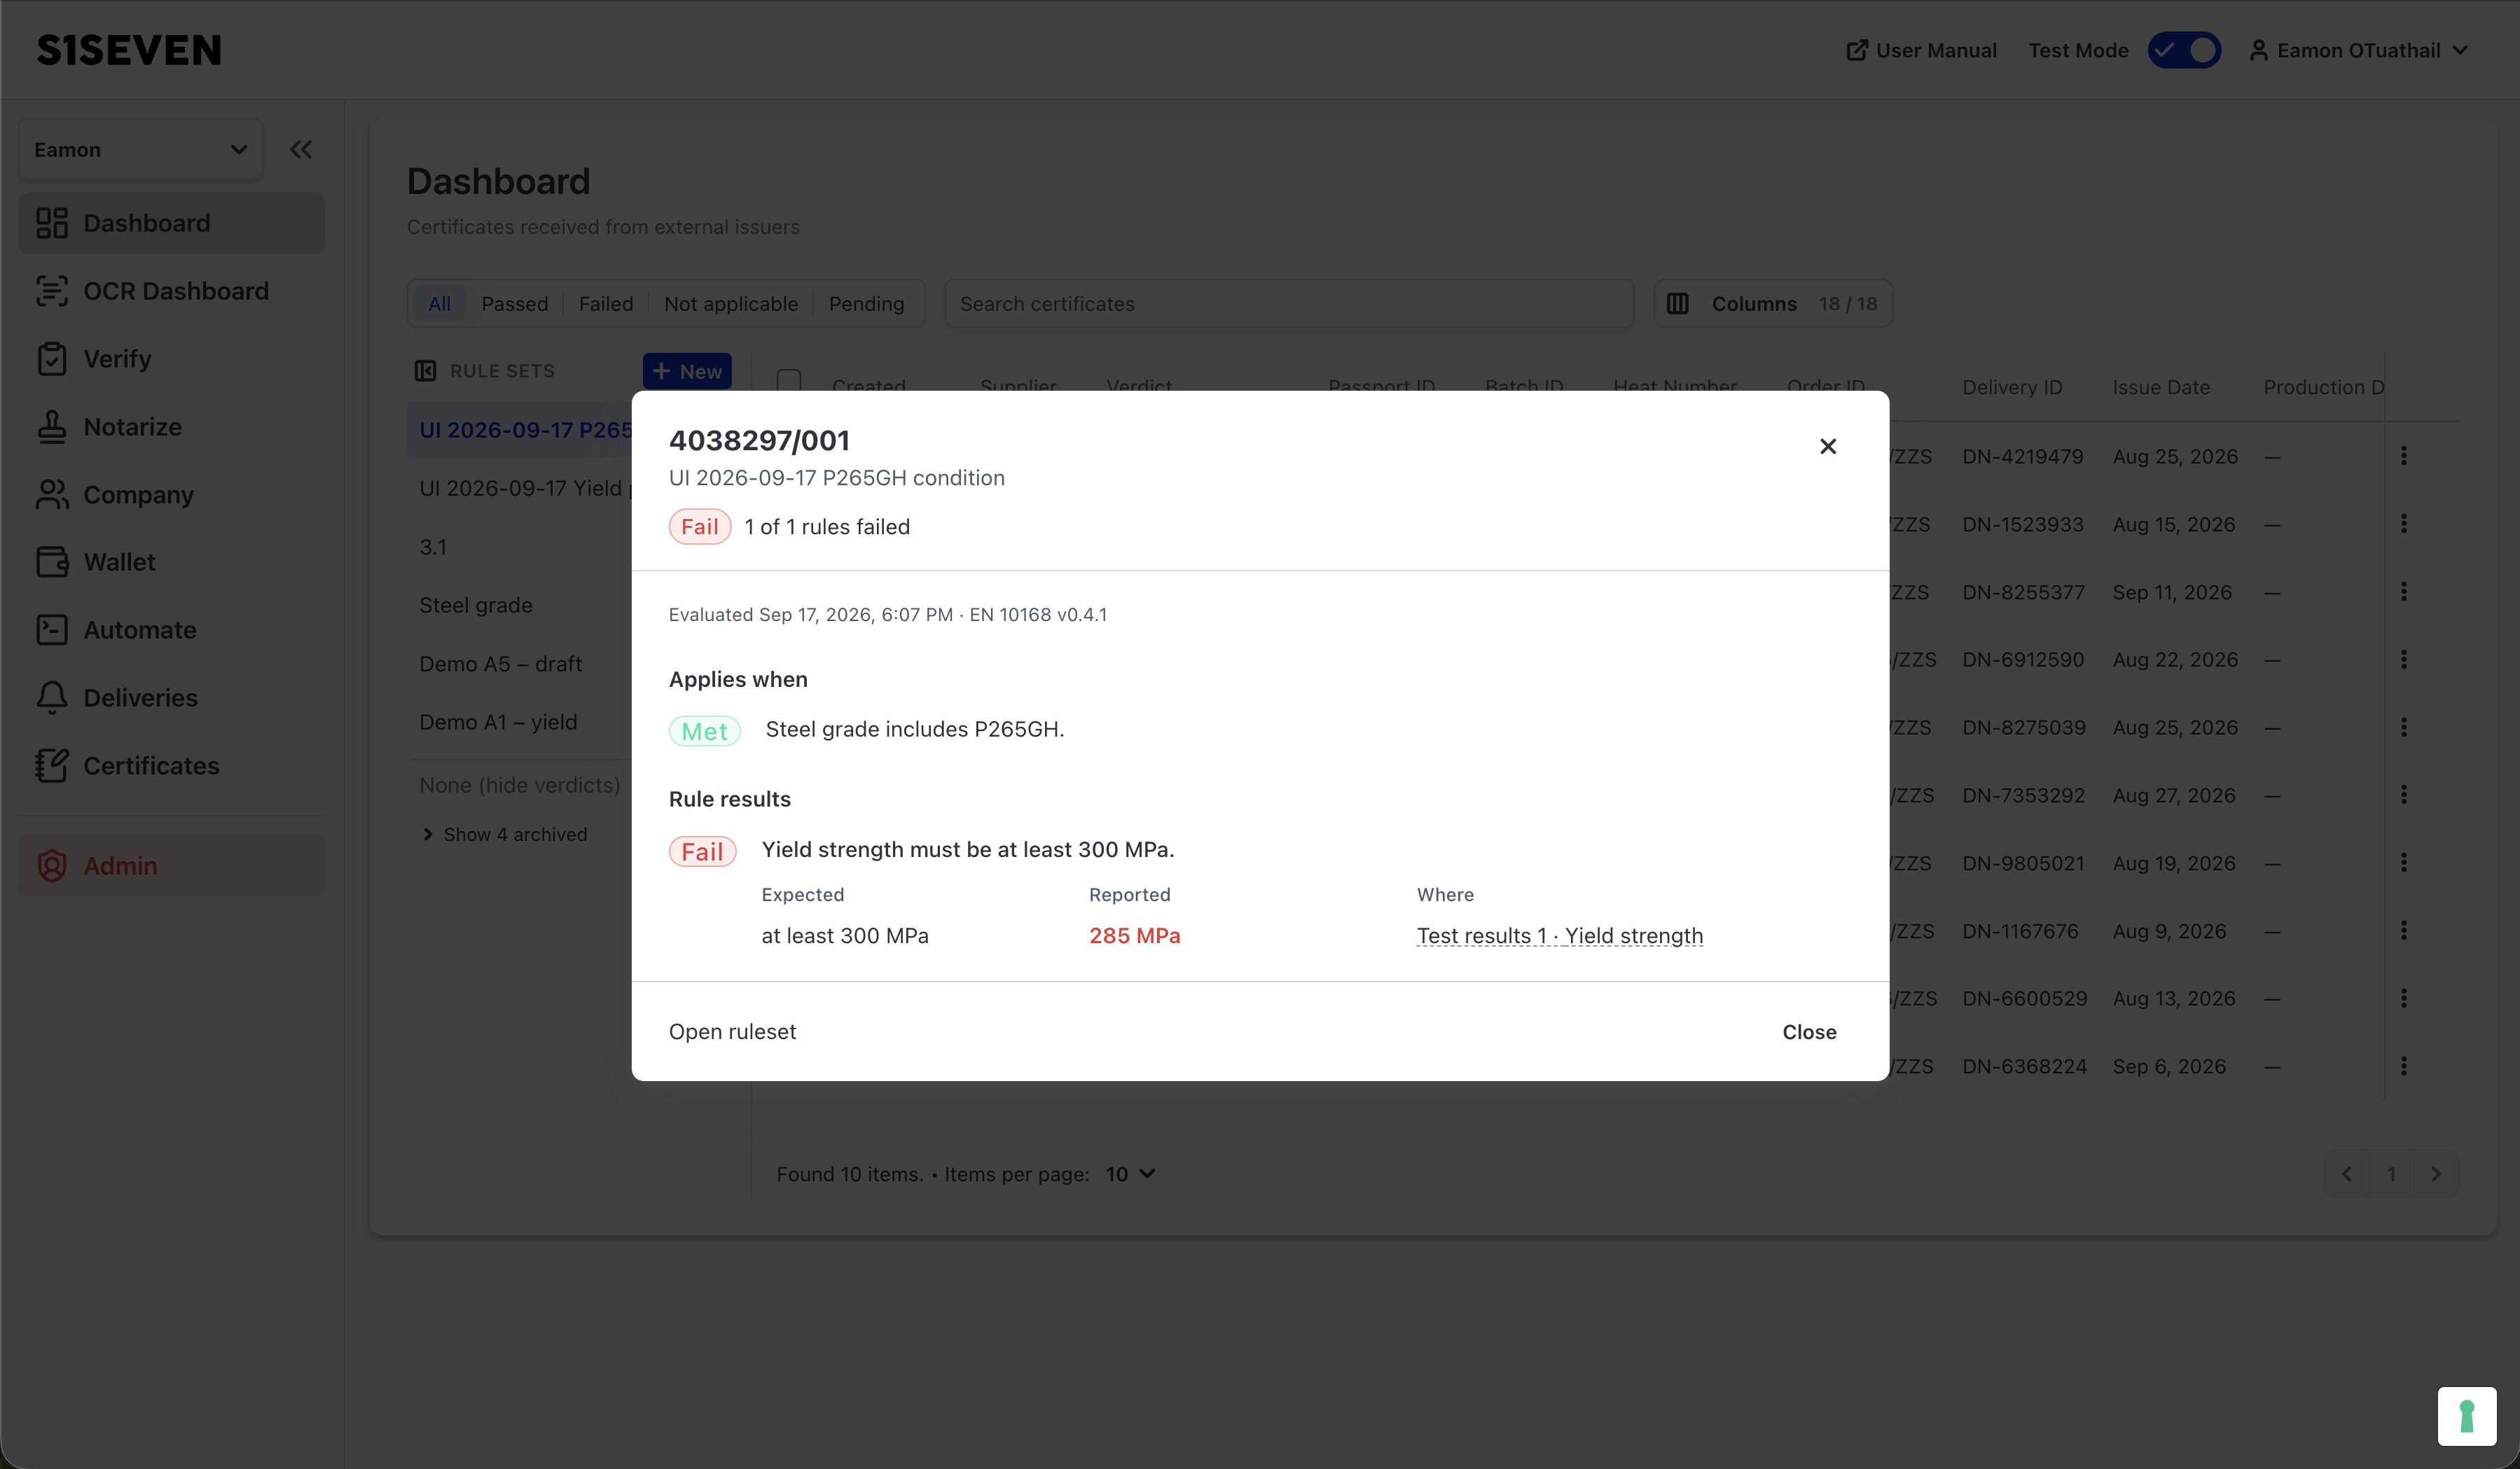The width and height of the screenshot is (2520, 1469).
Task: Open Automate section in sidebar
Action: click(x=171, y=630)
